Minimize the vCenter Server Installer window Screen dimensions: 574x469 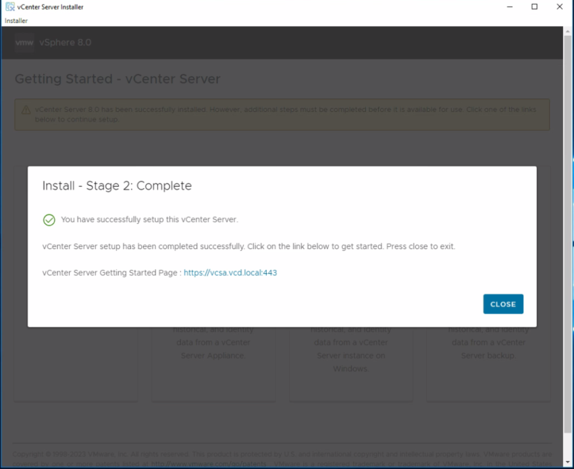click(x=510, y=7)
